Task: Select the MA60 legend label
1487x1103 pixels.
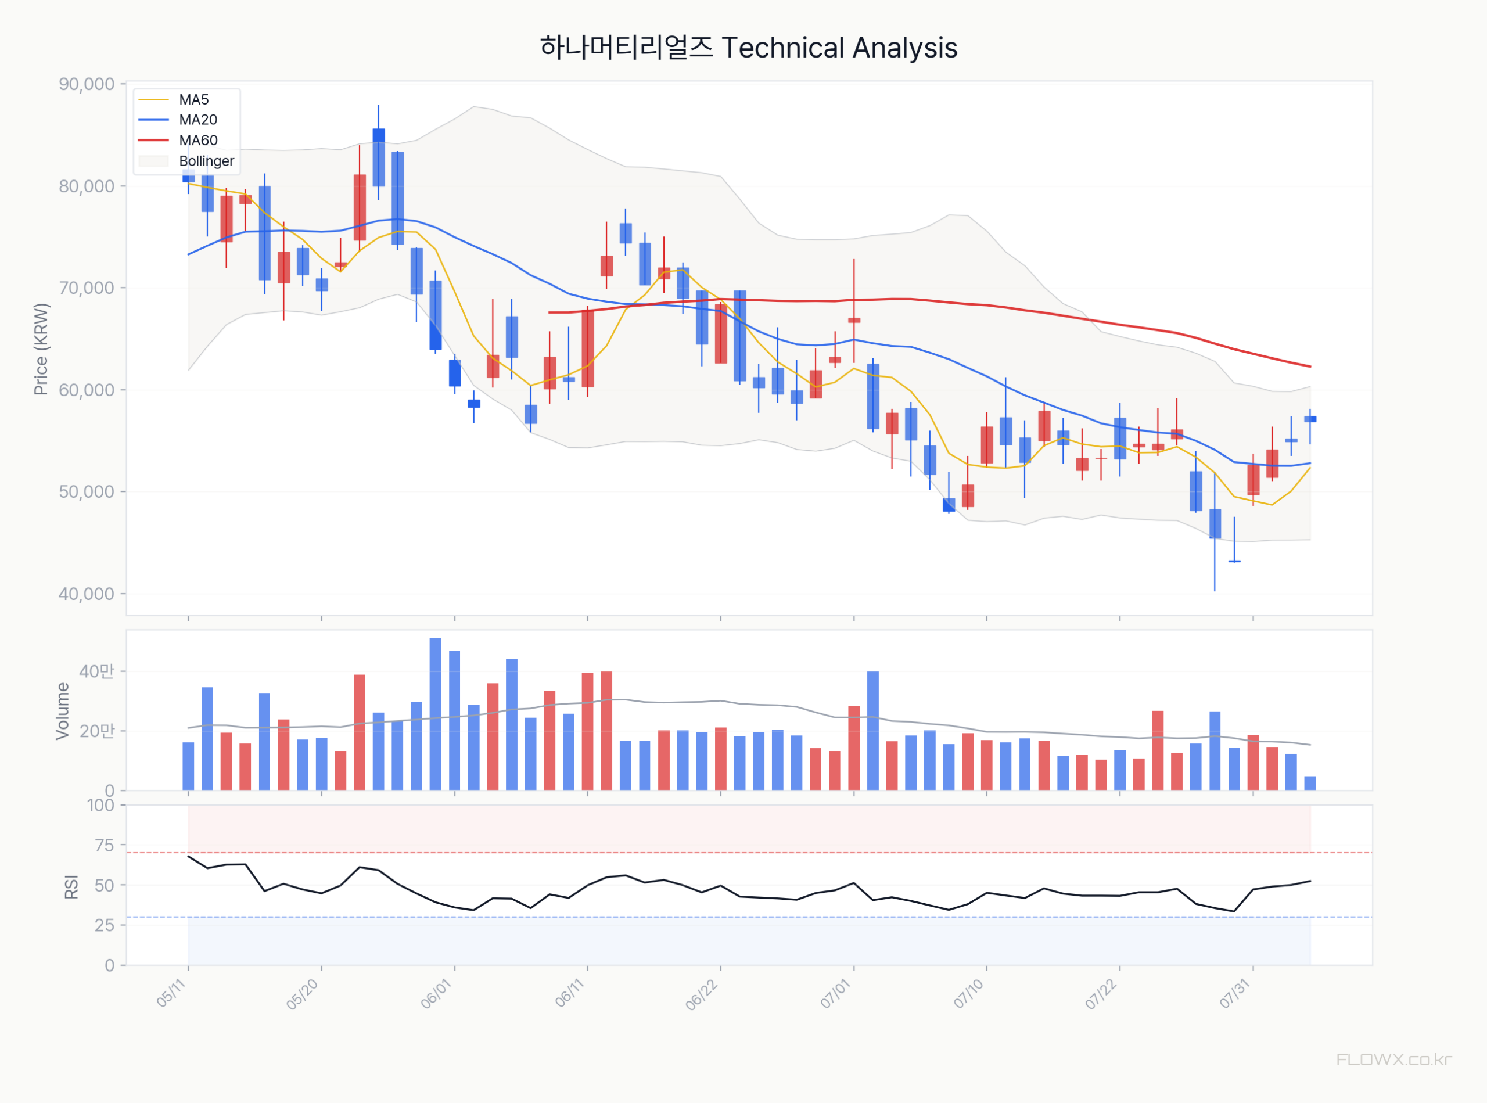Action: (x=198, y=140)
